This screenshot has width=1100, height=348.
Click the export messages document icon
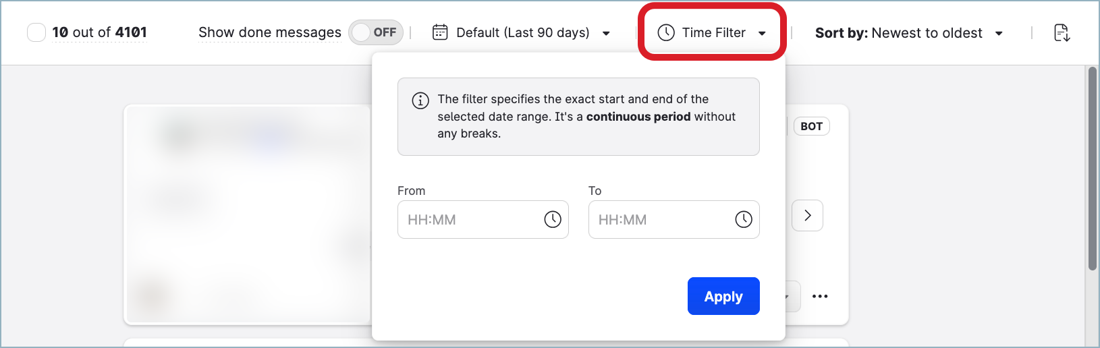[x=1062, y=32]
